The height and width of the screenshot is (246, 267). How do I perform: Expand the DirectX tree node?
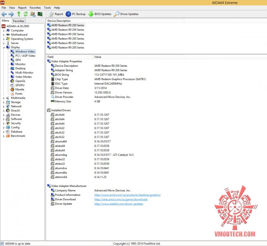[x=4, y=111]
